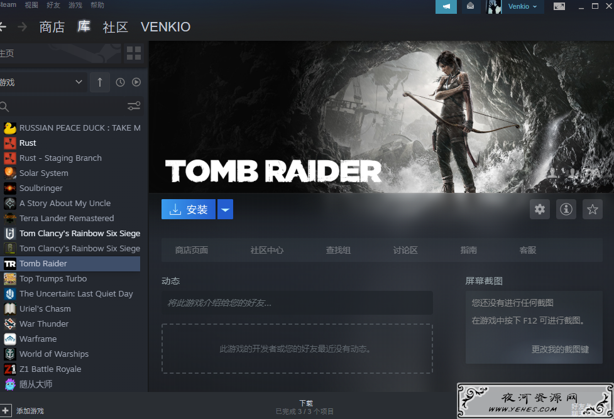Click the activity post input field

click(297, 303)
